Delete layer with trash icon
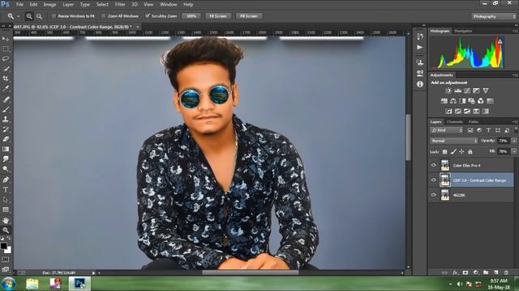 pos(506,272)
